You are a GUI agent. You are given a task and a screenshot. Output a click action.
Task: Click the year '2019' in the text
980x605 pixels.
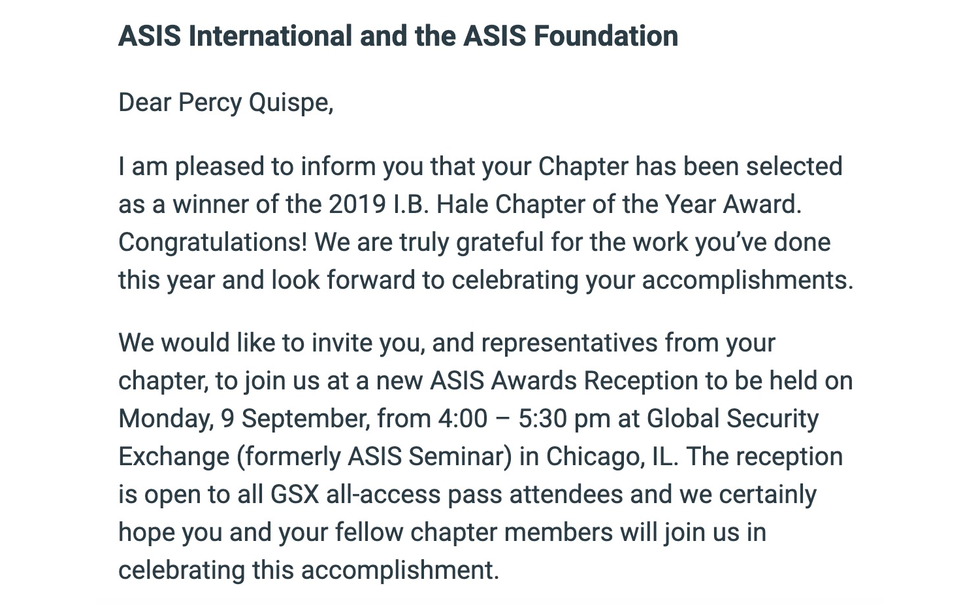[x=357, y=204]
